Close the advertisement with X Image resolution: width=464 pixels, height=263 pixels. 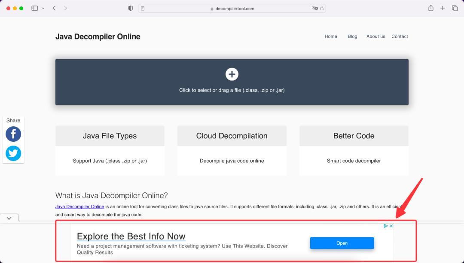(391, 226)
